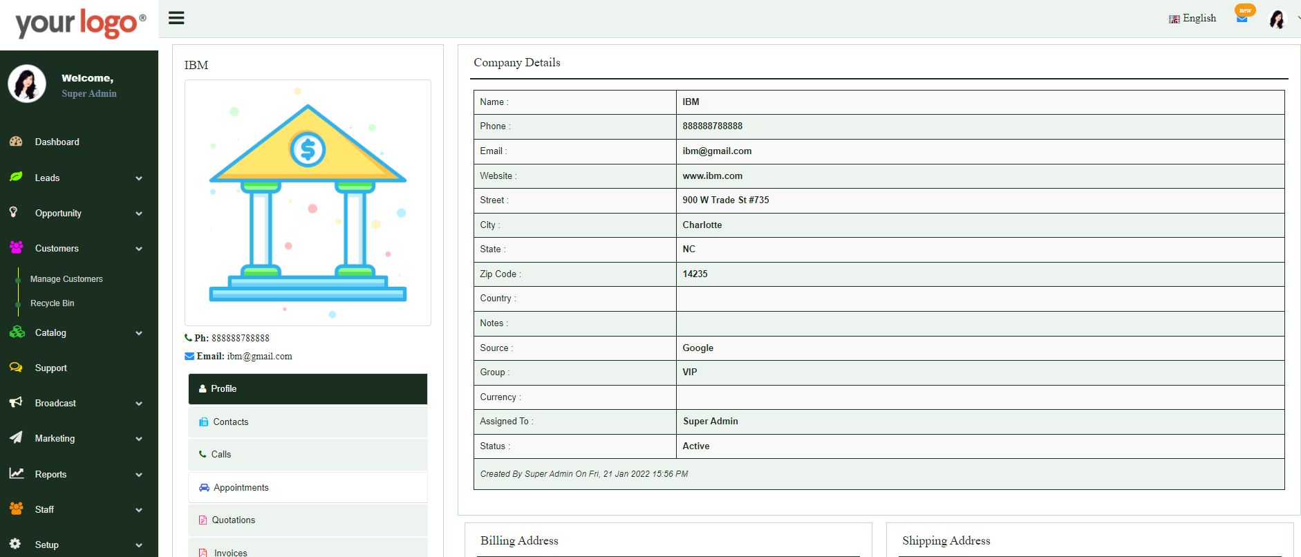
Task: Click the Opportunity lightbulb icon
Action: 13,212
